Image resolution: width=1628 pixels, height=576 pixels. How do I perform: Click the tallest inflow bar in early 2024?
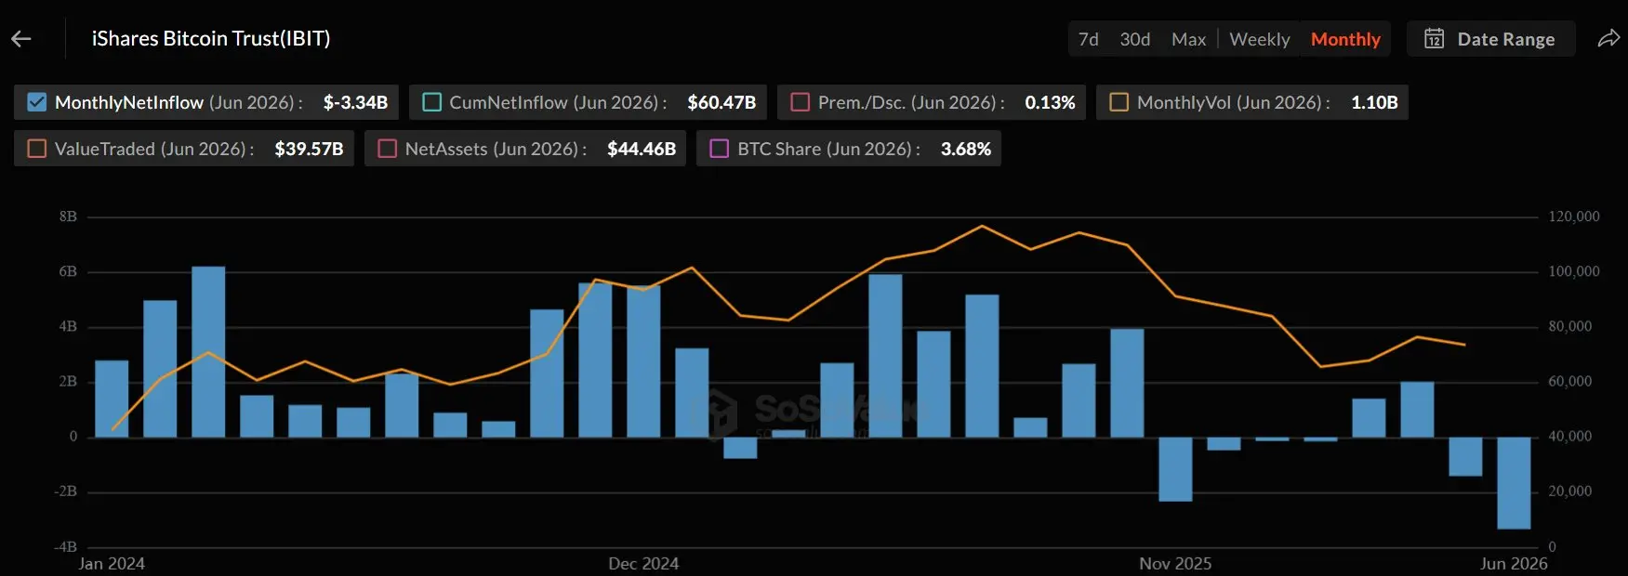208,352
